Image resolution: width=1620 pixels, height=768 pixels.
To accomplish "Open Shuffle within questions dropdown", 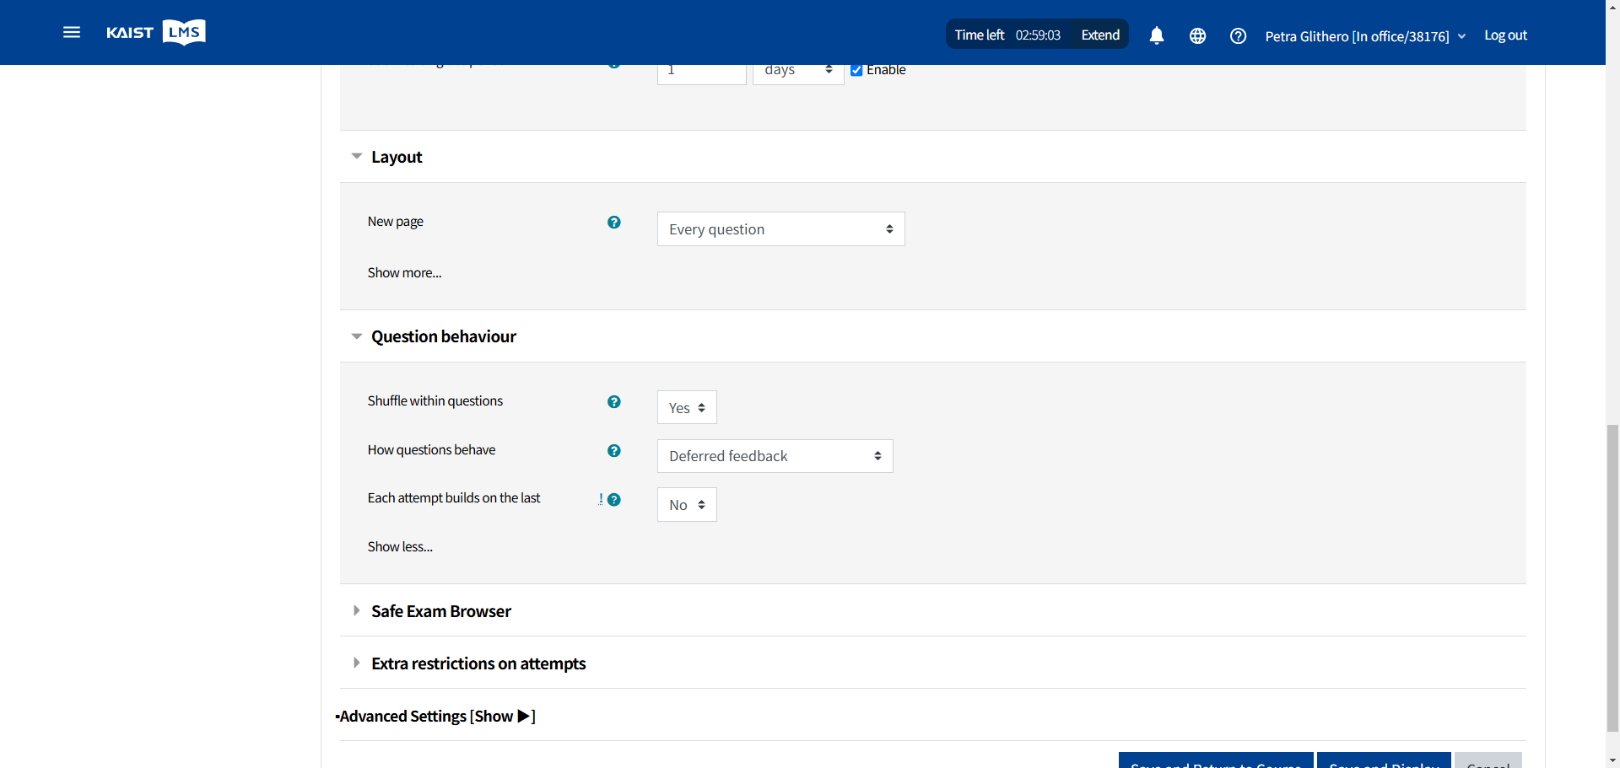I will pos(687,407).
